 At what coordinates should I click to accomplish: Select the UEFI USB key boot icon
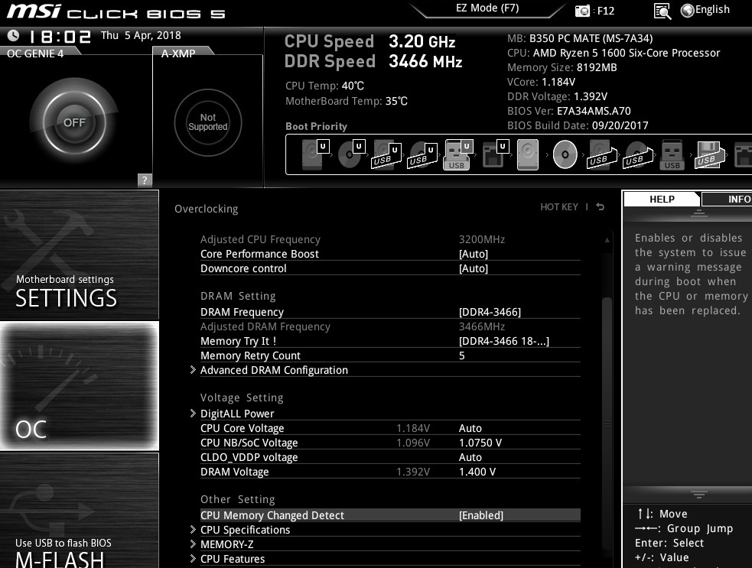coord(458,155)
